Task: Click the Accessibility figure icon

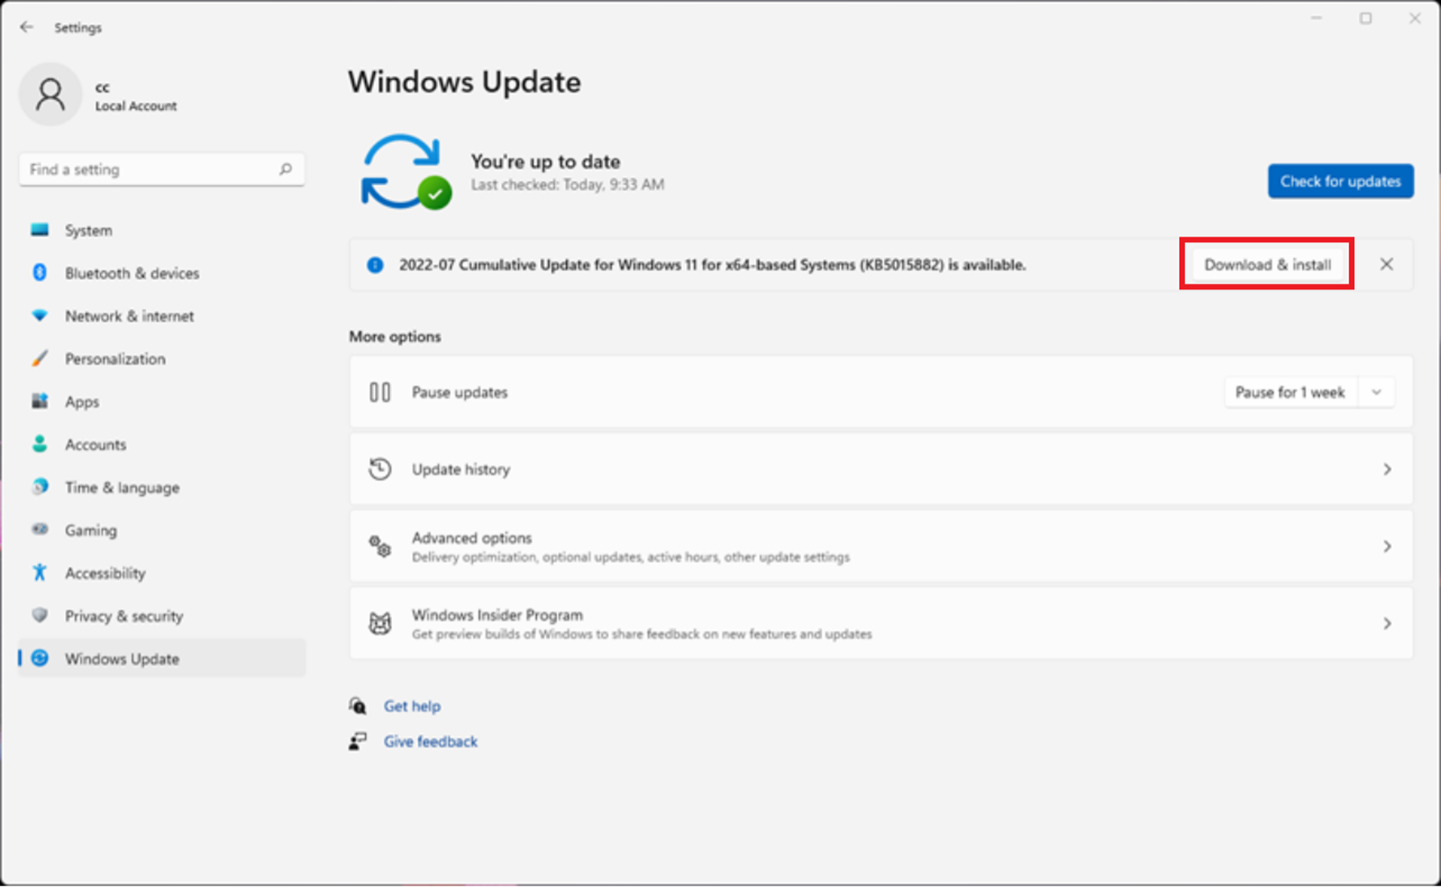Action: point(40,572)
